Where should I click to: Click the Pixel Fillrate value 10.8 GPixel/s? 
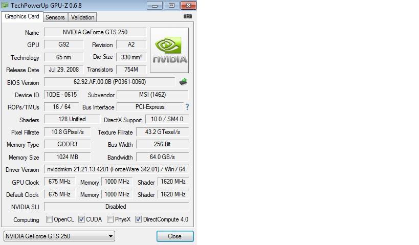point(68,132)
